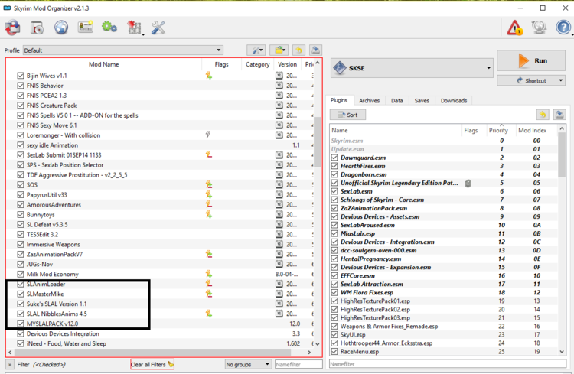Open the SKSE executable dropdown
This screenshot has width=574, height=374.
click(412, 68)
